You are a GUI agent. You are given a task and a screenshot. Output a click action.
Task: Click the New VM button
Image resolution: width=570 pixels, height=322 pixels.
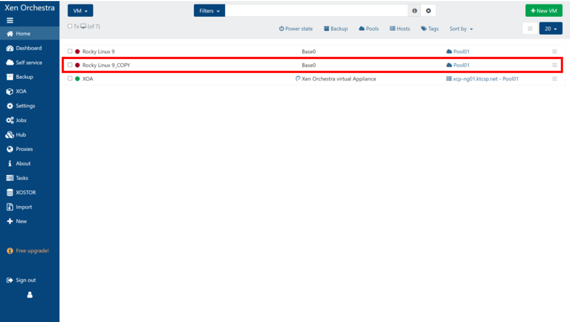coord(543,11)
